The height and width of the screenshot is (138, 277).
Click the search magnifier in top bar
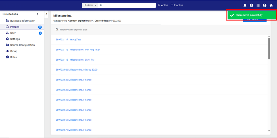pos(101,5)
